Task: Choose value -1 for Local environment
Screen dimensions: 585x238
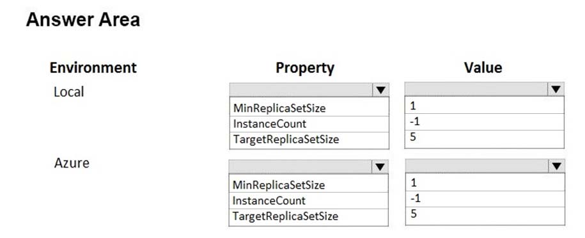Action: point(484,122)
